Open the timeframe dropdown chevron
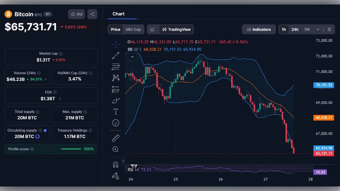340x191 pixels. point(318,29)
